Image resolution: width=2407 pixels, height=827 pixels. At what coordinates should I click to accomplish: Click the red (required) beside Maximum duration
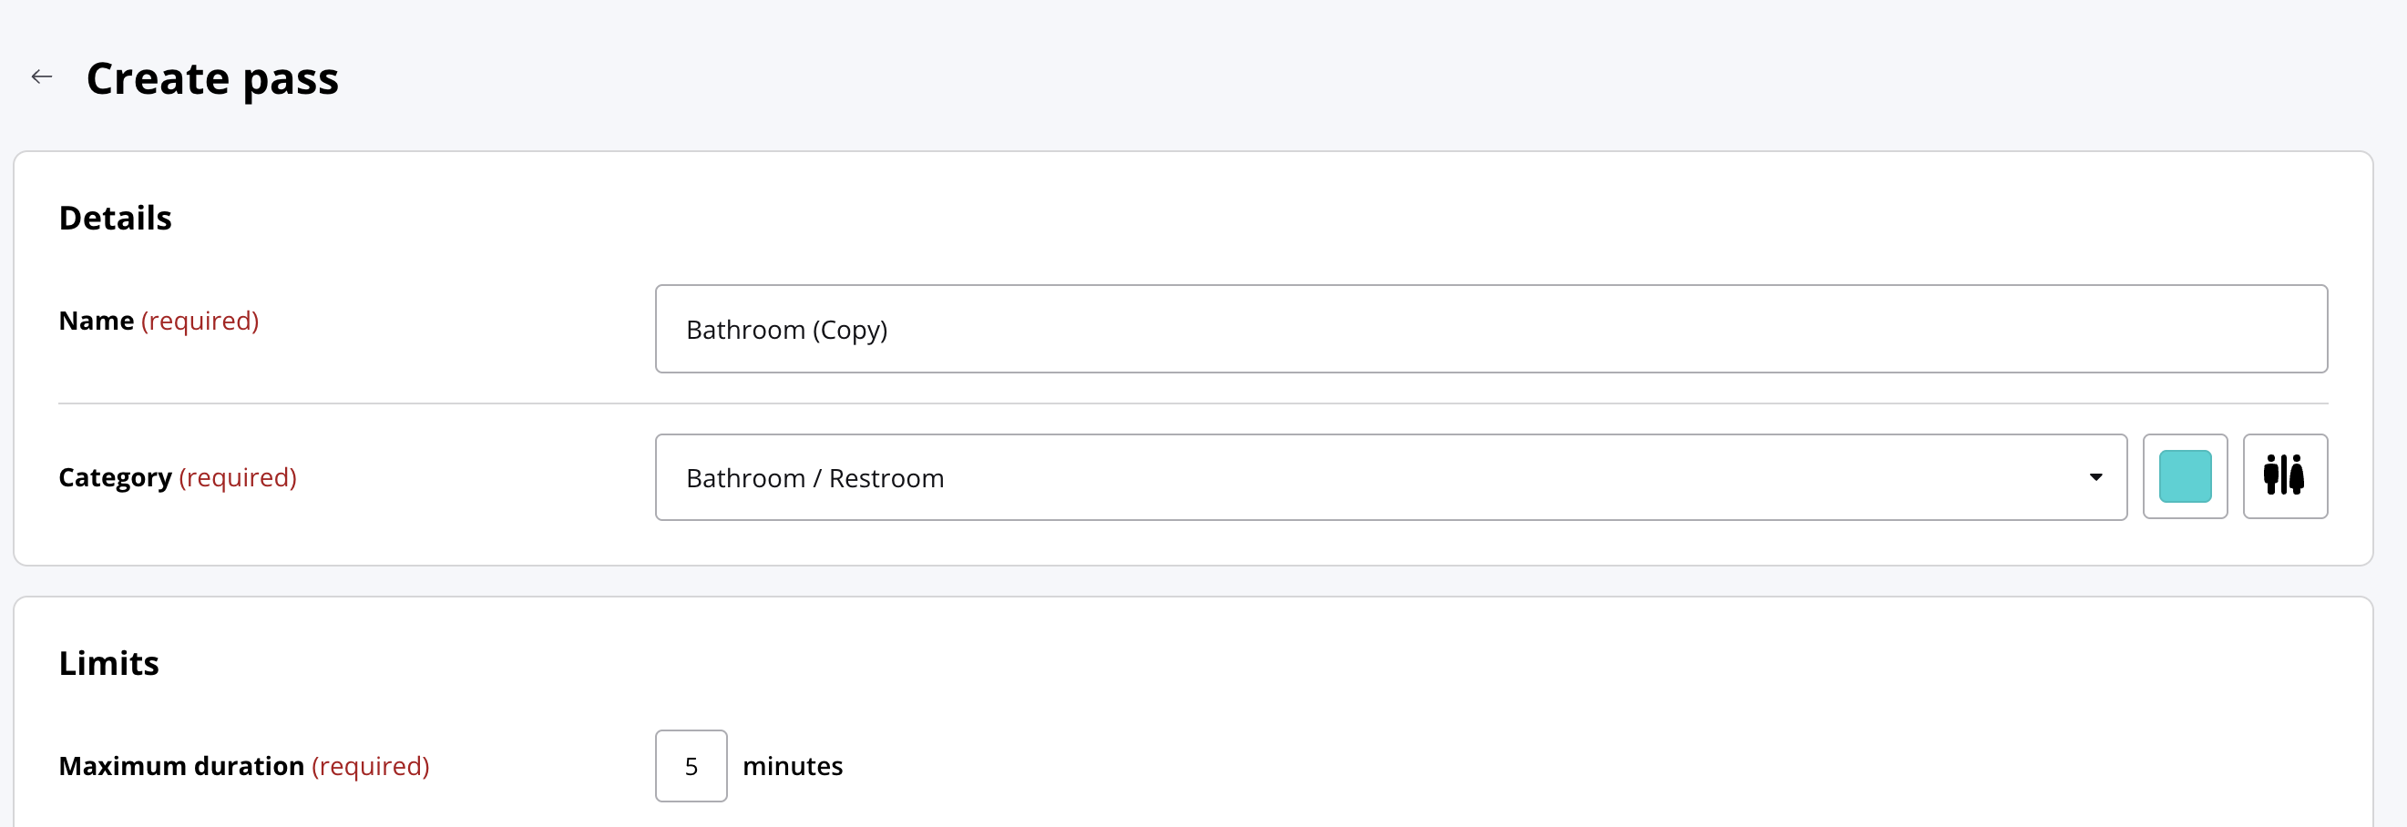tap(370, 765)
